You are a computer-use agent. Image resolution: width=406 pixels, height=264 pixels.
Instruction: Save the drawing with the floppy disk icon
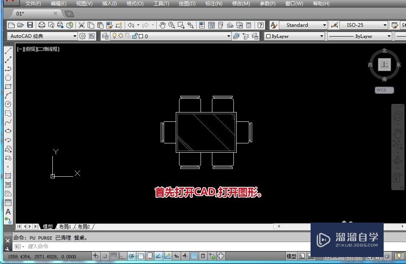30,25
